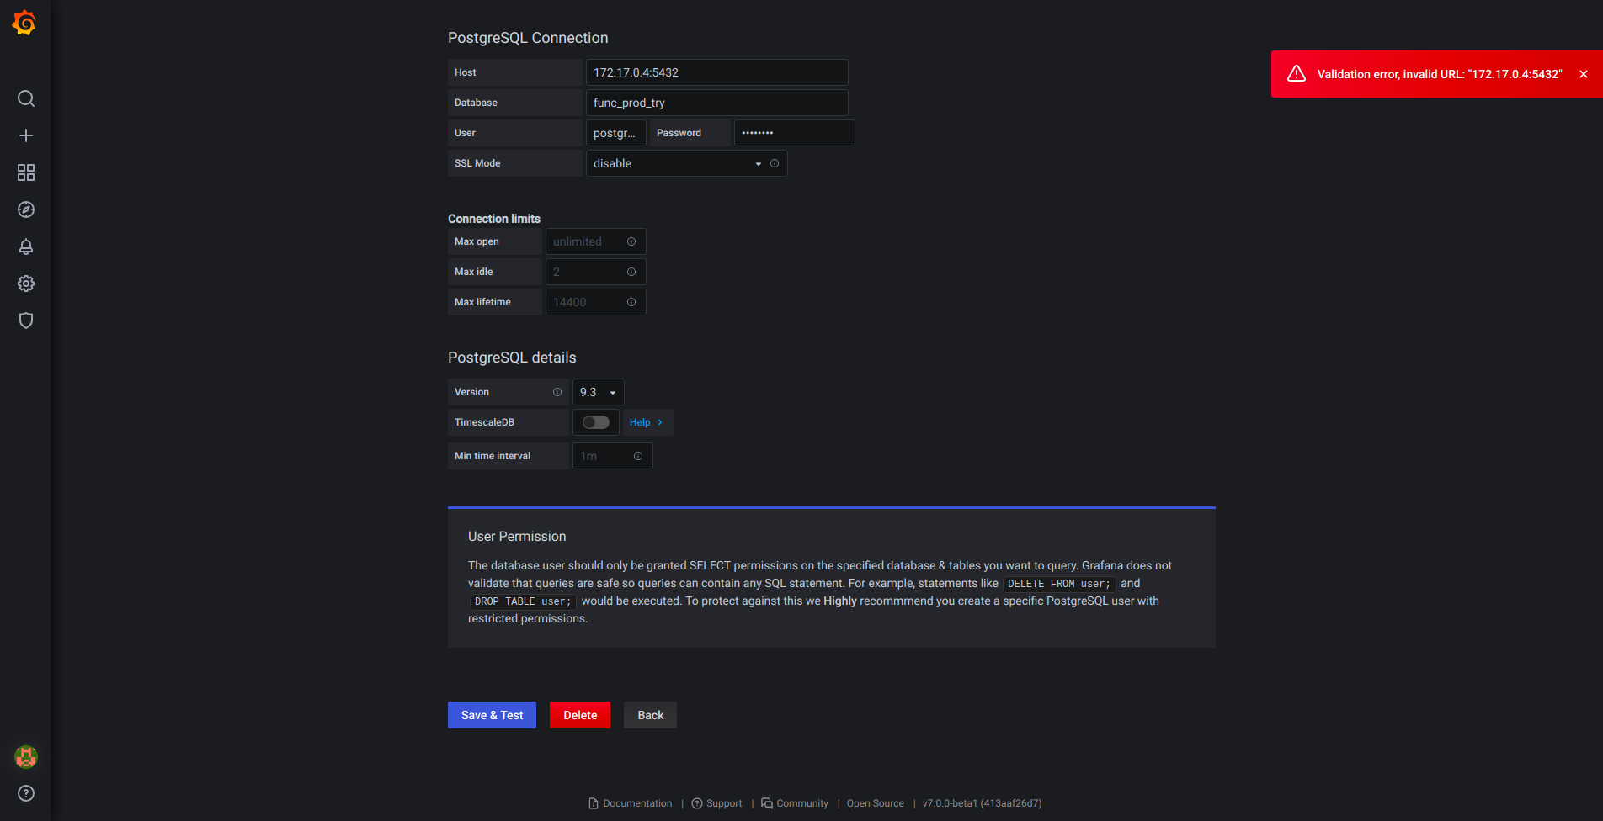Edit the Max lifetime input field
The width and height of the screenshot is (1603, 821).
[596, 302]
